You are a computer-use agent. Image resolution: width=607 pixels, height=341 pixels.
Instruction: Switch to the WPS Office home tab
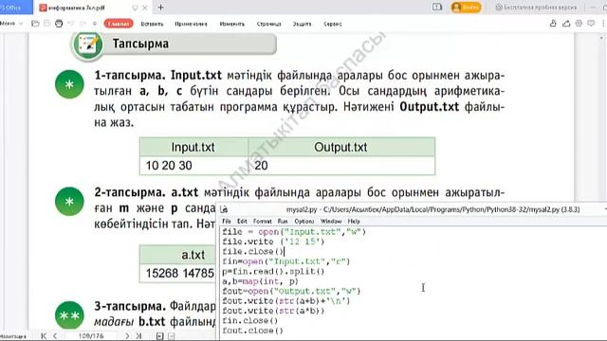pos(15,8)
